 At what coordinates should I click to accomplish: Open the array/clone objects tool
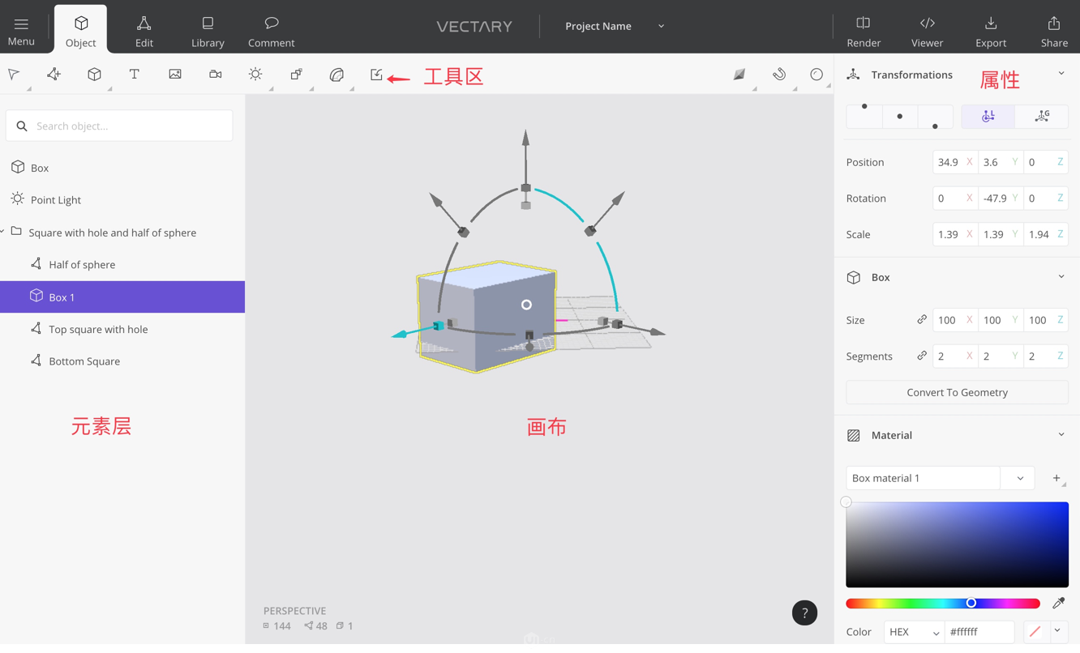296,75
